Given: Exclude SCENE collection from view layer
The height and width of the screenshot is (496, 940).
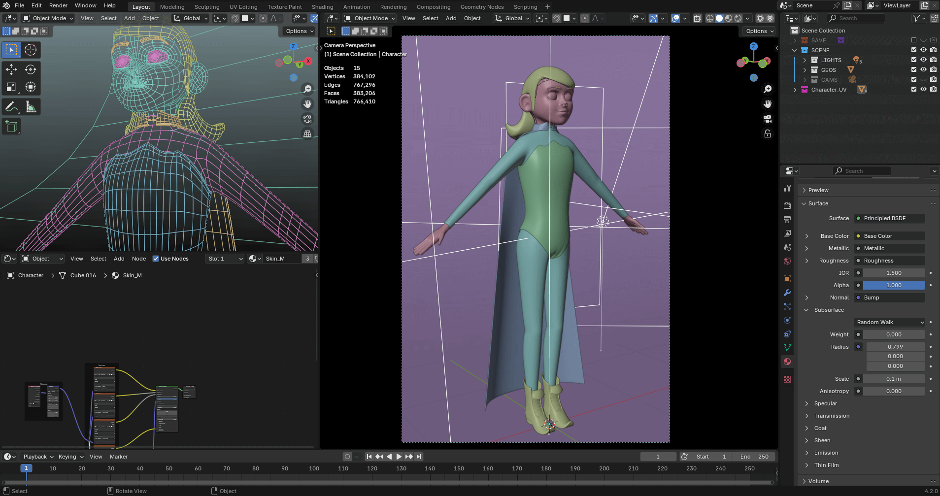Looking at the screenshot, I should (914, 50).
